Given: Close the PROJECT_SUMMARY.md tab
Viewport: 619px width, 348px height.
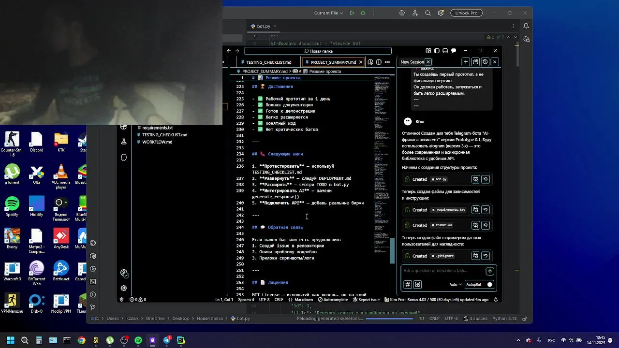Looking at the screenshot, I should (360, 62).
